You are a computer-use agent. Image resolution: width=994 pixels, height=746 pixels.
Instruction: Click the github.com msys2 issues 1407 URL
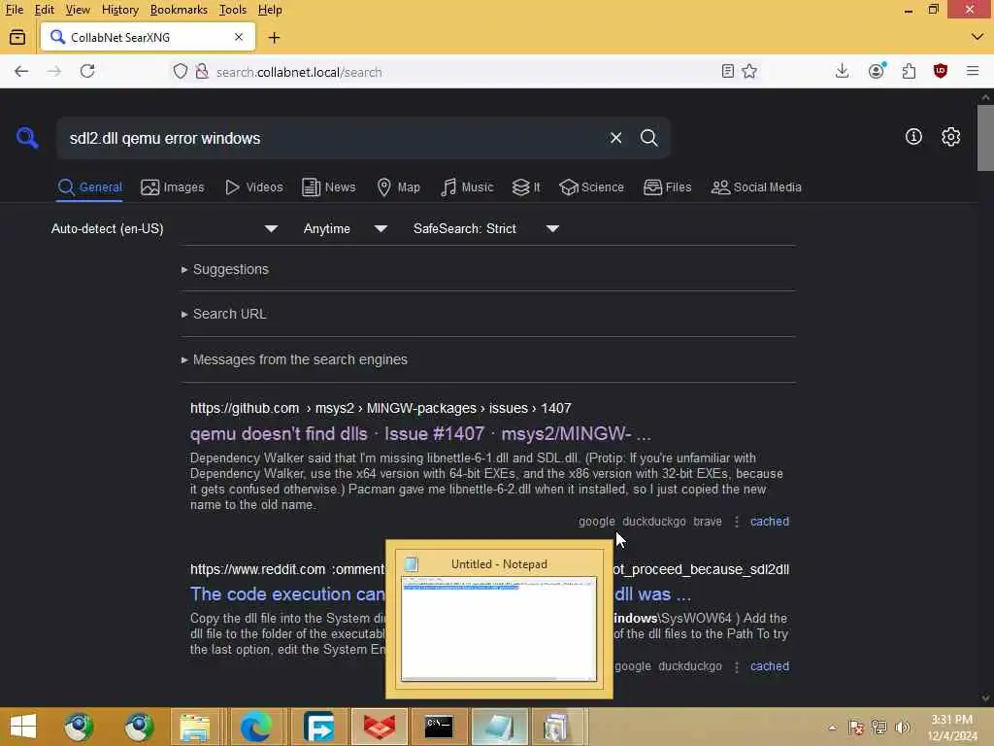(x=381, y=408)
